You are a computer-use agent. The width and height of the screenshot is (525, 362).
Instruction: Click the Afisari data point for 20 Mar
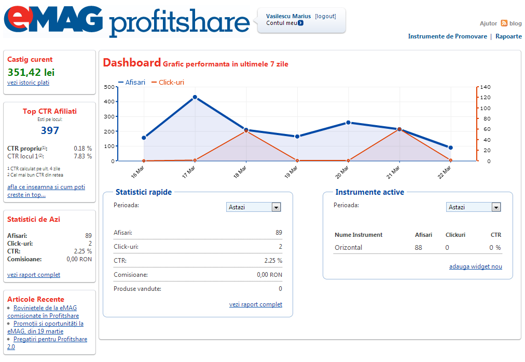coord(348,123)
